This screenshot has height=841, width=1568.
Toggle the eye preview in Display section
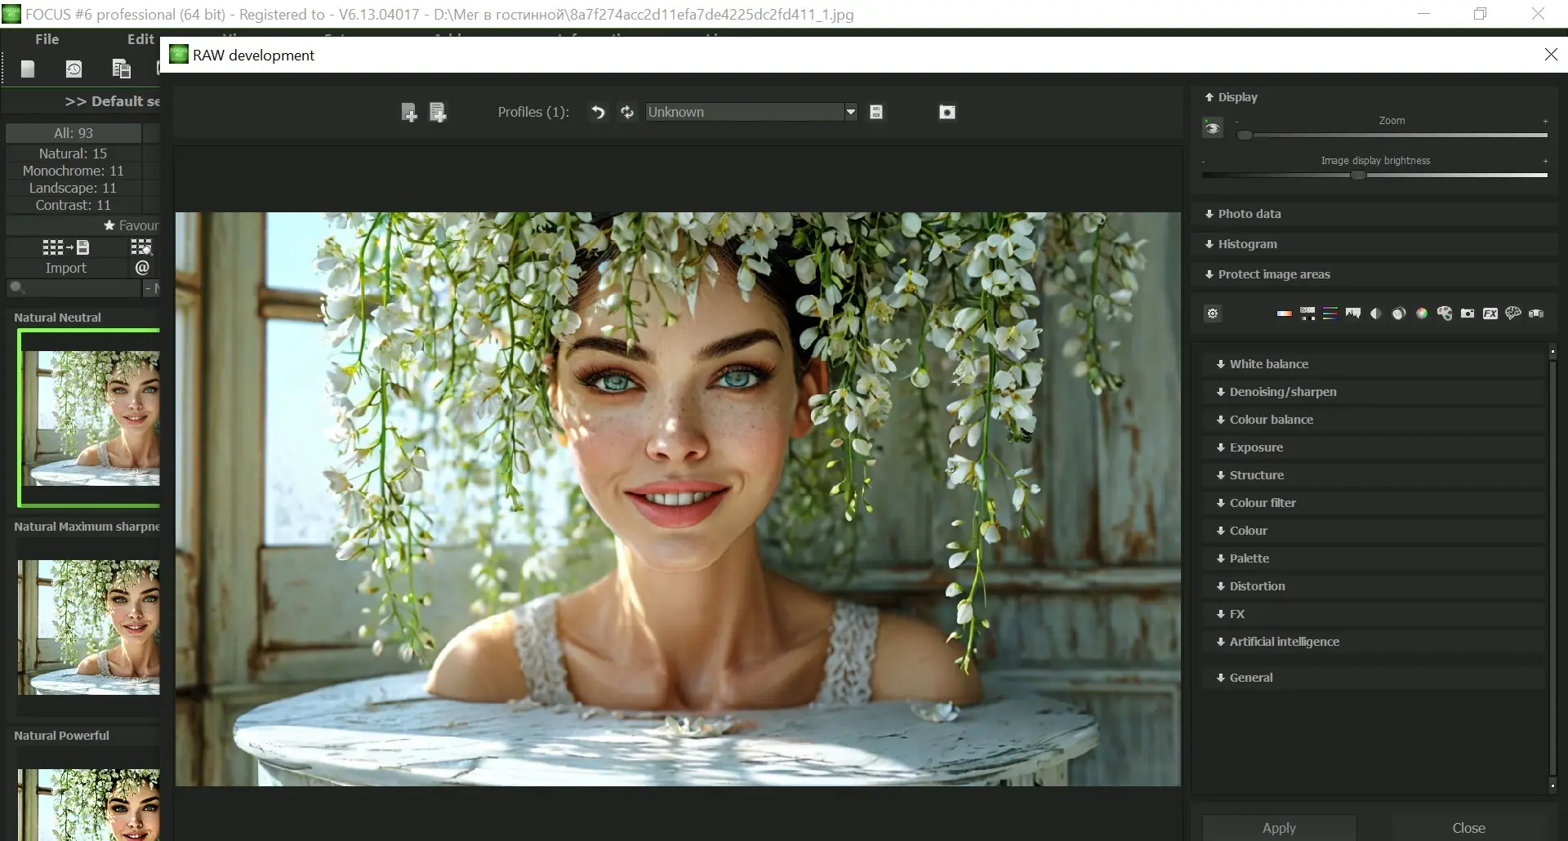click(1213, 128)
